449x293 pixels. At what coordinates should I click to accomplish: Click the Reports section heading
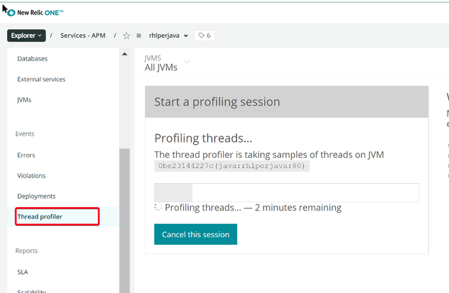pos(27,250)
